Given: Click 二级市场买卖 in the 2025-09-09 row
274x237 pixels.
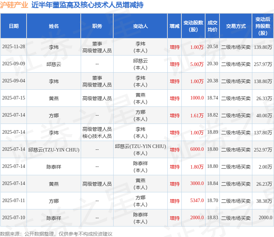Looking at the screenshot, I should pyautogui.click(x=236, y=64).
